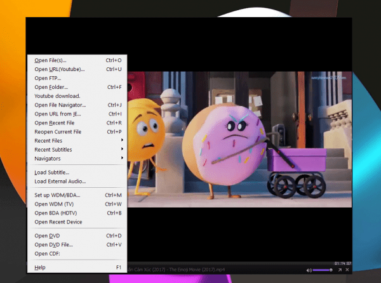Click the playing file title text
Viewport: 381px width, 283px height.
[x=176, y=270]
